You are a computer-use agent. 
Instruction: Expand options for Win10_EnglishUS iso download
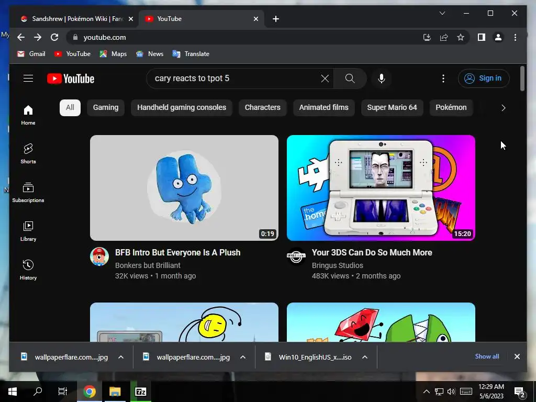365,357
